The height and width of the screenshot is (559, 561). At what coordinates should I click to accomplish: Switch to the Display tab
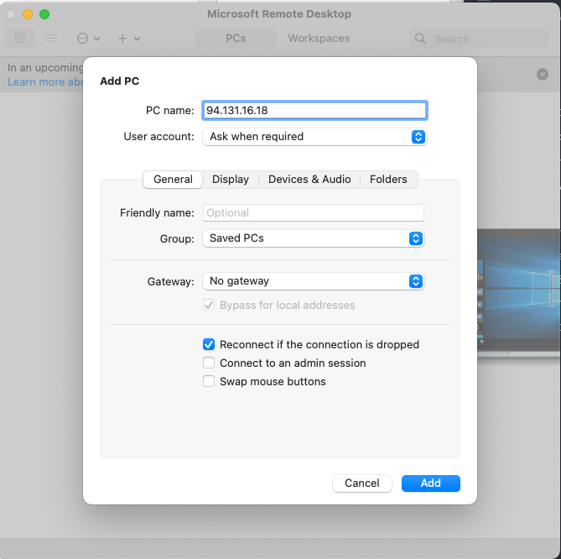[x=231, y=179]
